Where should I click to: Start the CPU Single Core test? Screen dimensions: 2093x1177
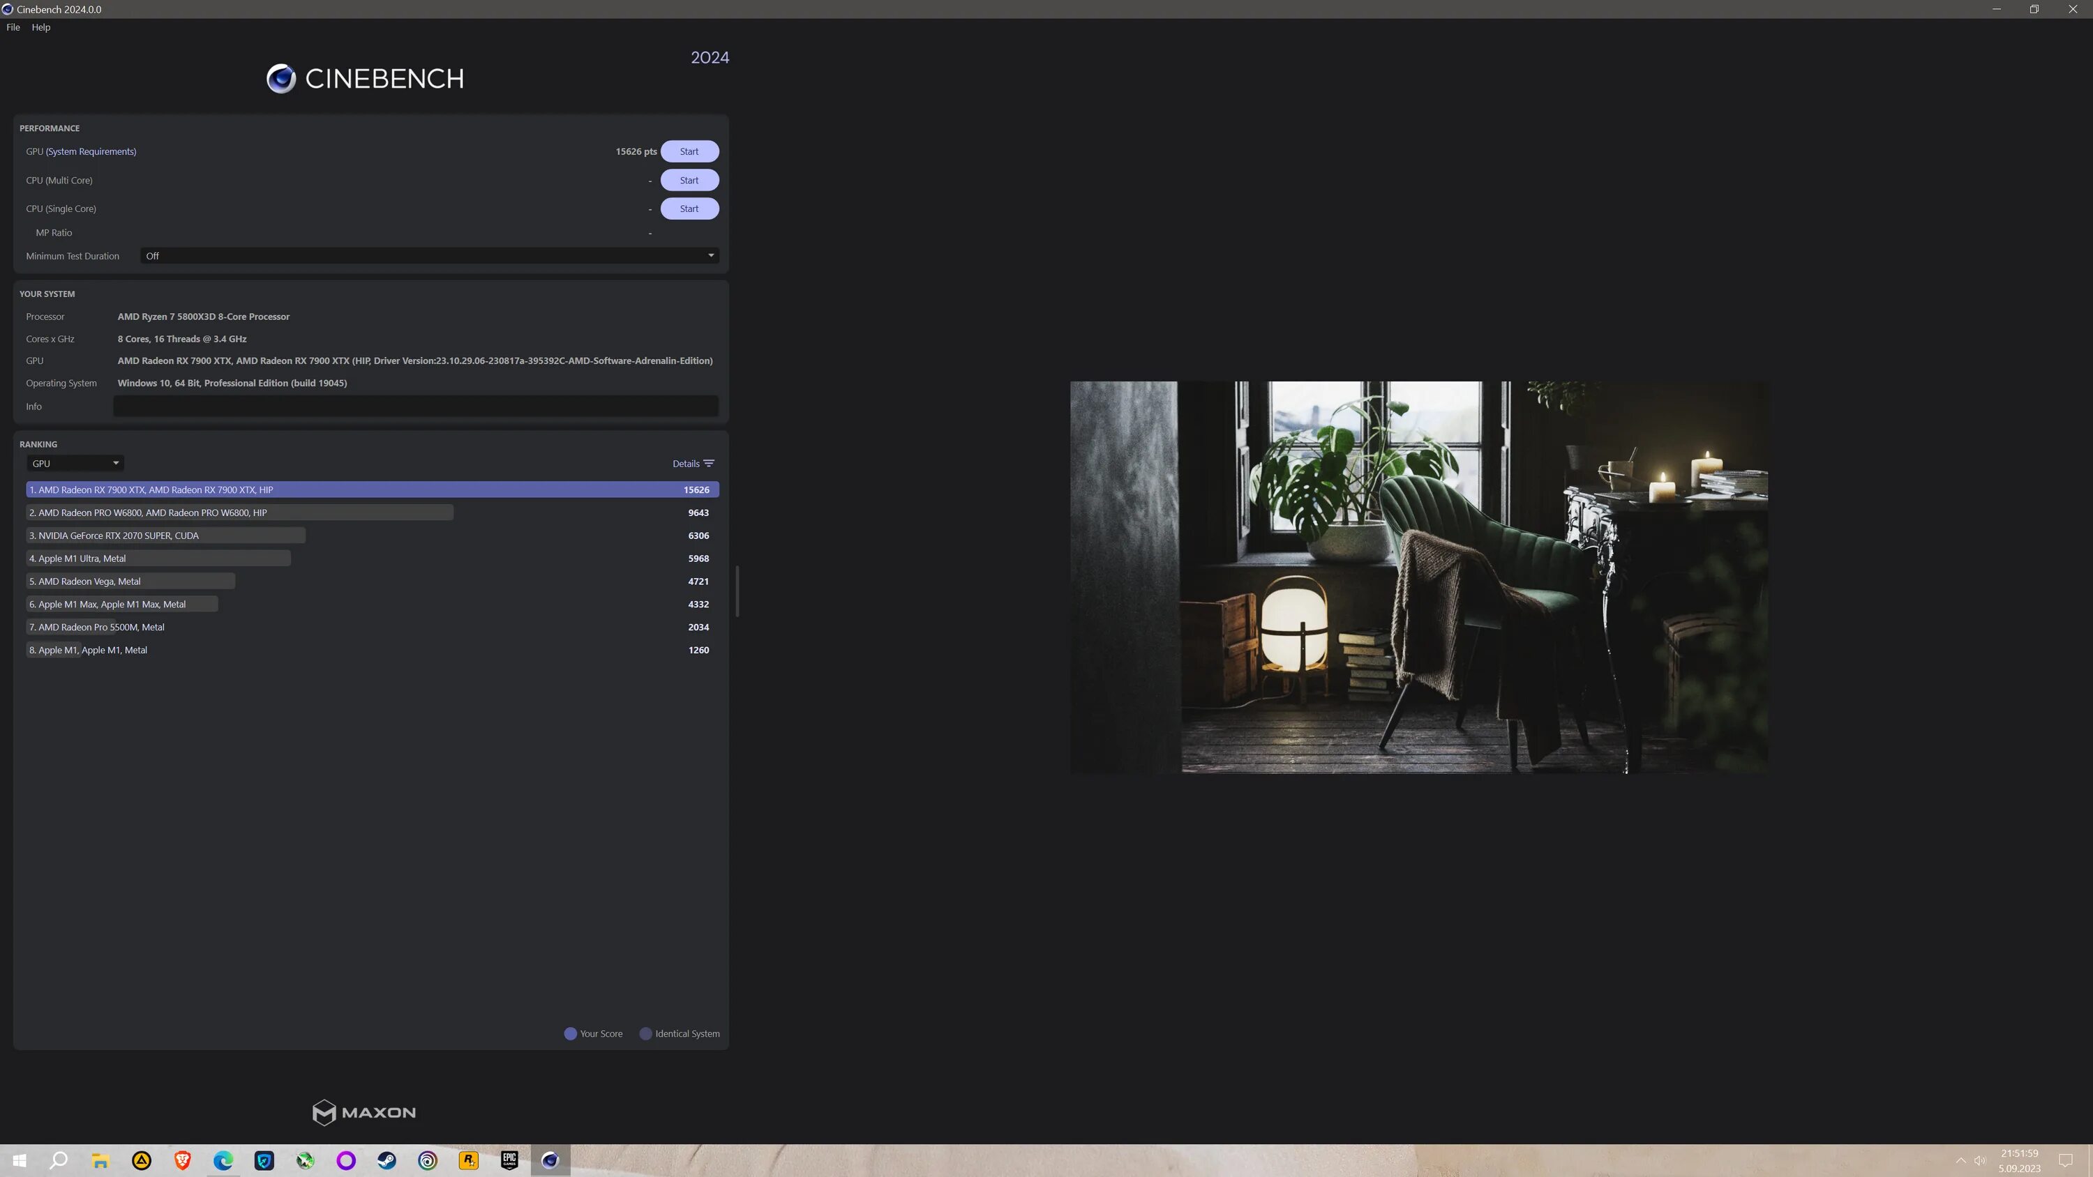pos(689,208)
